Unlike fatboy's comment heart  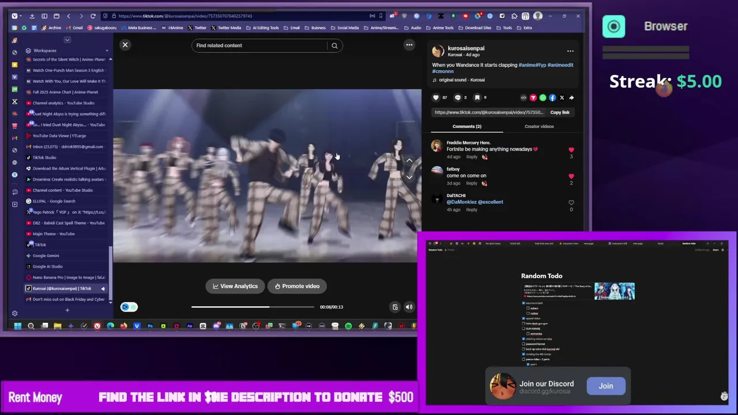click(571, 176)
